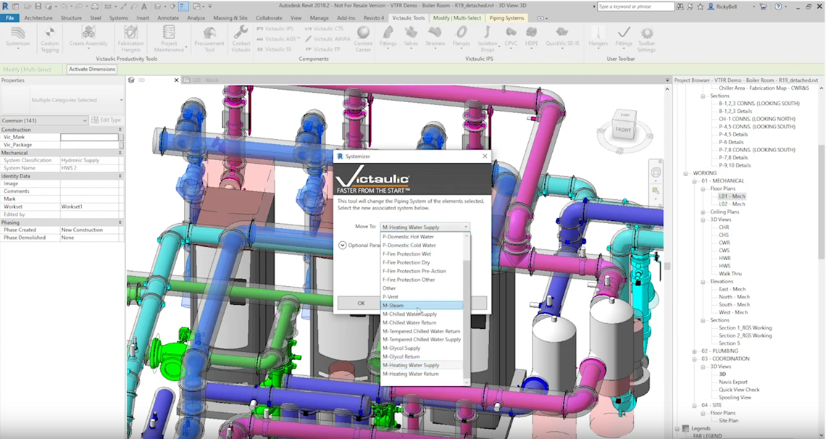Open the Navis Export 3D view
The height and width of the screenshot is (439, 826).
click(733, 382)
